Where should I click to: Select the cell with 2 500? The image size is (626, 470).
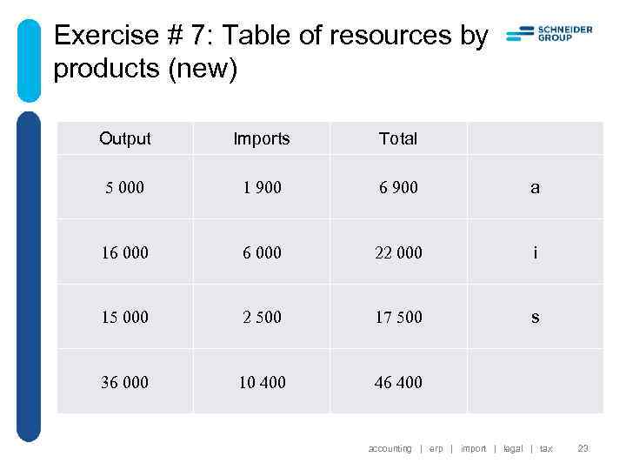pos(262,318)
